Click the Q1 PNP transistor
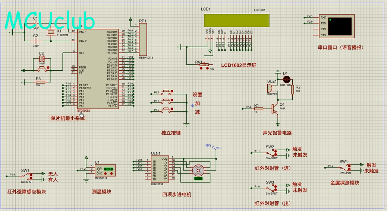The width and height of the screenshot is (387, 211). pos(275,108)
